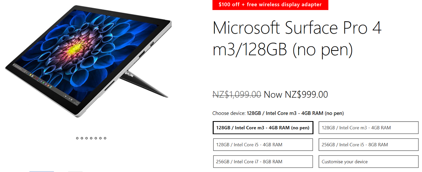Select 128GB Intel Core m3 4GB RAM with pen
The width and height of the screenshot is (422, 172).
click(368, 128)
